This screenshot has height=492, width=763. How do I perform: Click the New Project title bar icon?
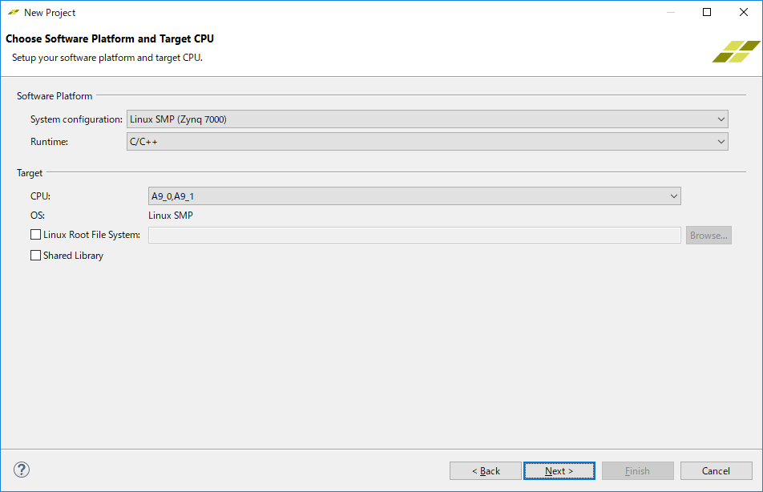click(x=13, y=13)
